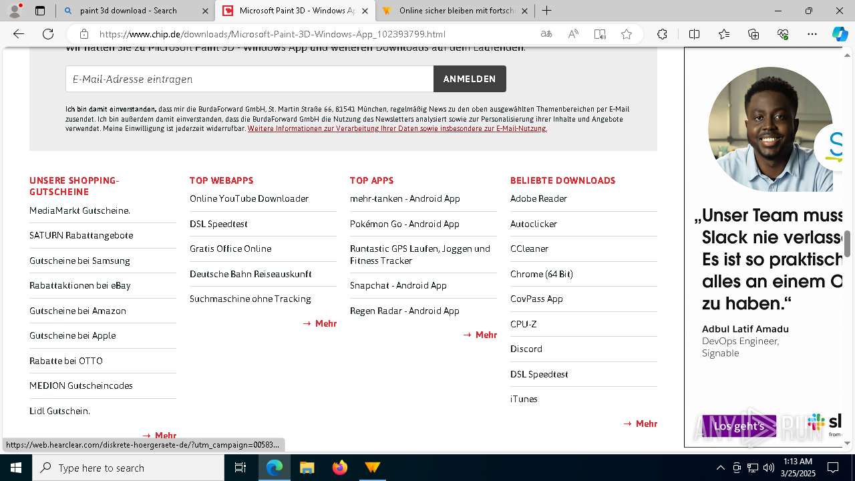Open browser profile avatar
The height and width of the screenshot is (481, 855).
[x=15, y=11]
